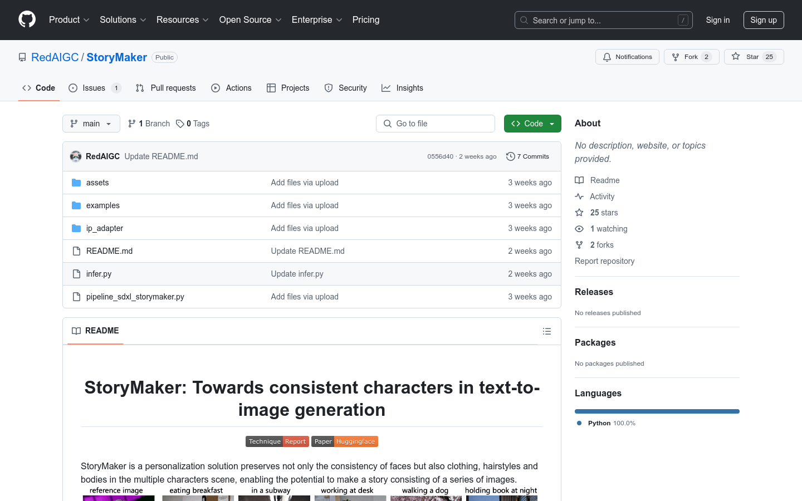Screen dimensions: 802x501
Task: View the 1 watching list
Action: click(601, 229)
